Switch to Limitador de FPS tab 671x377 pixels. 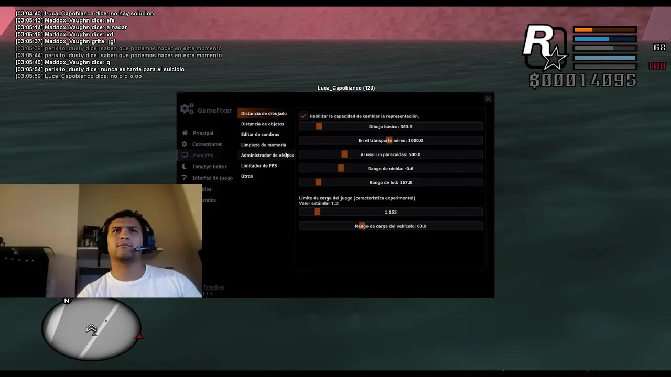coord(258,165)
